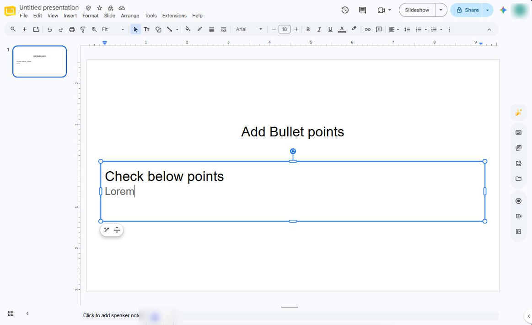
Task: Expand the Share options arrow
Action: [x=488, y=10]
